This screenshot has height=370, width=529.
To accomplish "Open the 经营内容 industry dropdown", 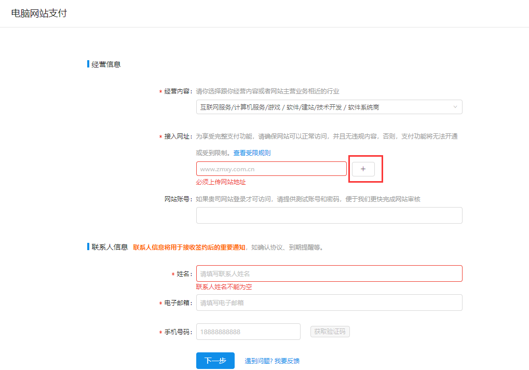I will click(x=329, y=107).
